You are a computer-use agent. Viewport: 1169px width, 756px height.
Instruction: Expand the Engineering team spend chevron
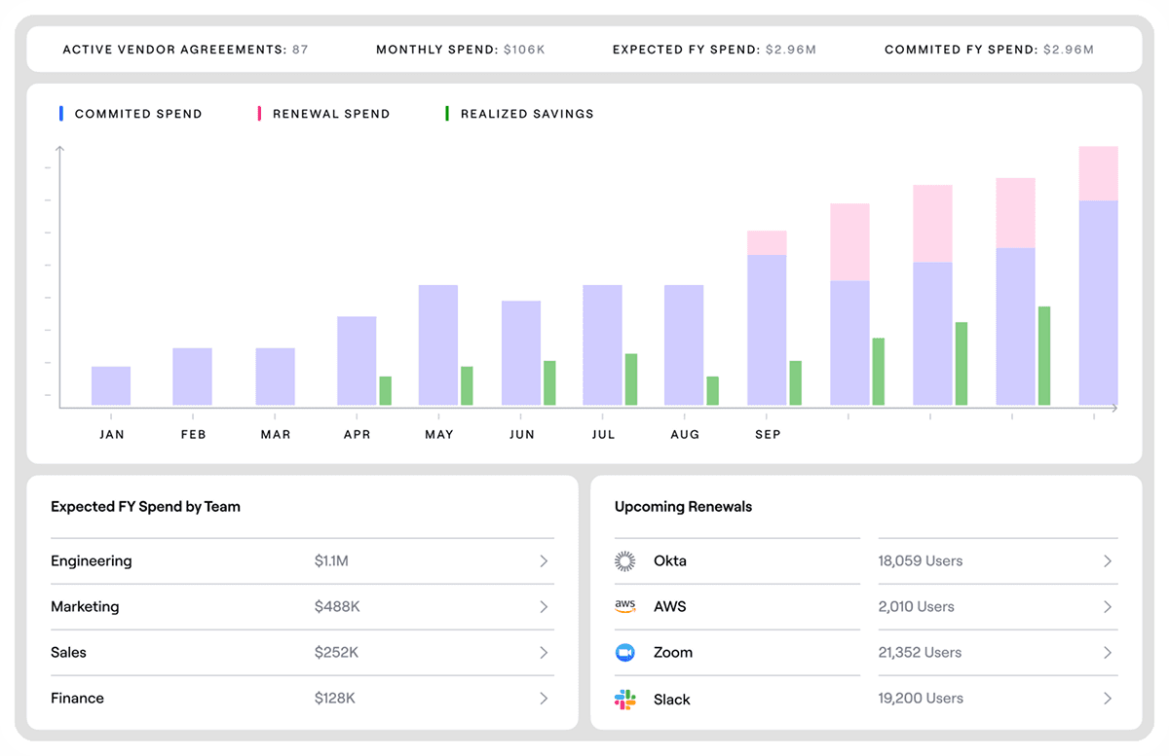[544, 561]
